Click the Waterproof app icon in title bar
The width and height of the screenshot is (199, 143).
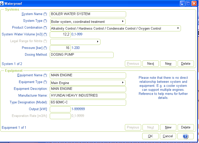coord(2,4)
